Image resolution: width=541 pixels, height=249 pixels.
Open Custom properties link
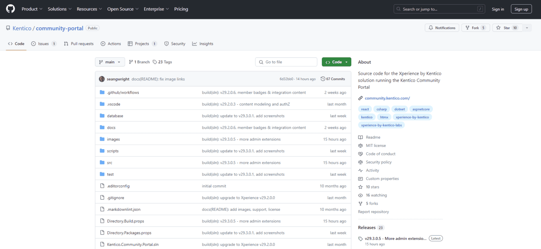pos(378,178)
